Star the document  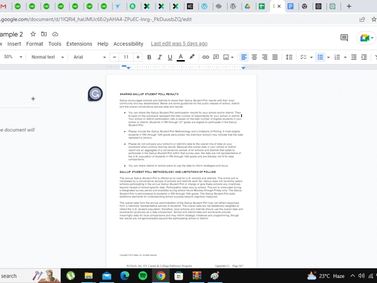coord(33,34)
